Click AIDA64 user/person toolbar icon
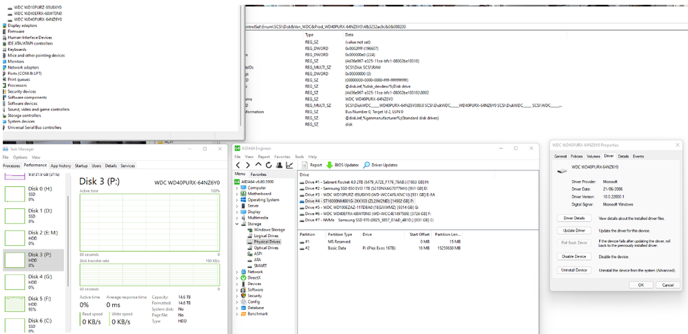688x334 pixels. pos(279,165)
